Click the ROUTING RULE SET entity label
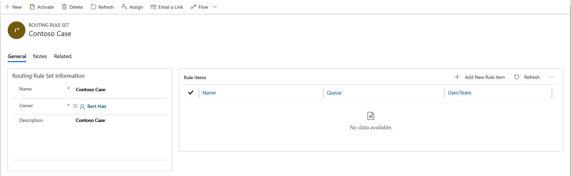This screenshot has width=571, height=176. [x=49, y=25]
